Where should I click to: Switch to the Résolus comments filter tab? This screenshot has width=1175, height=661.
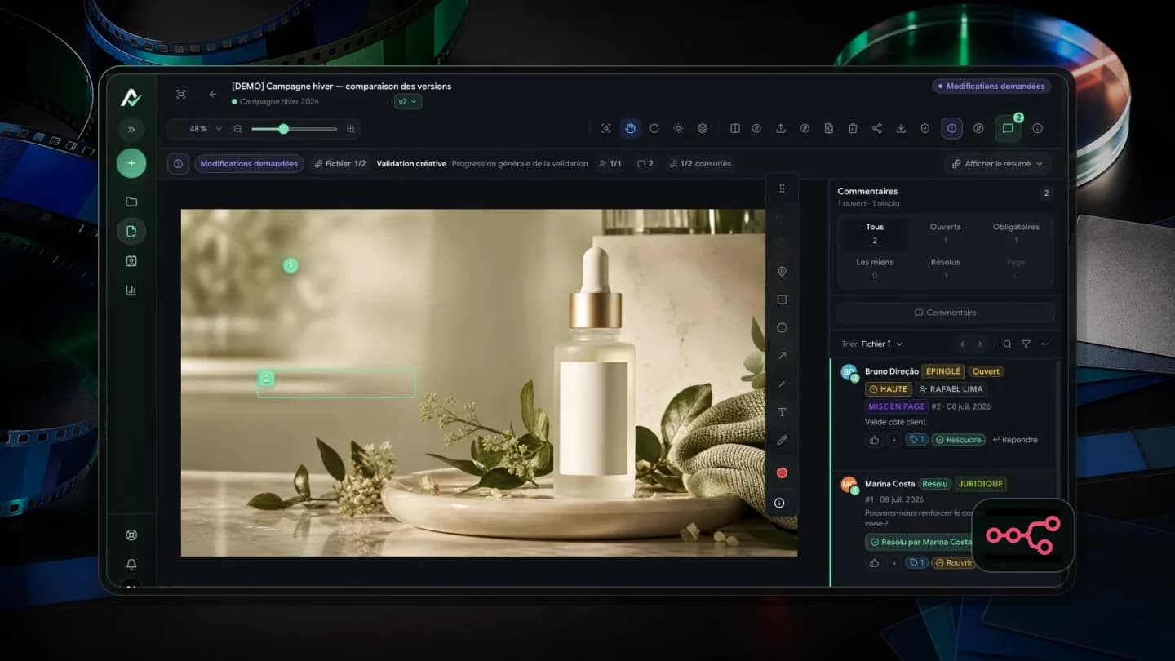click(945, 268)
